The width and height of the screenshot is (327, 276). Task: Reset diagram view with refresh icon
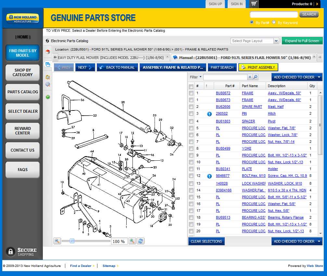pos(141,241)
